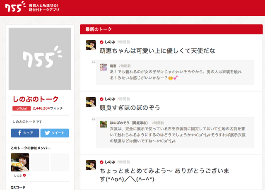Click the 芸能人とも話せる! 新世代トークアプリ tagline
This screenshot has width=265, height=190.
44,7
